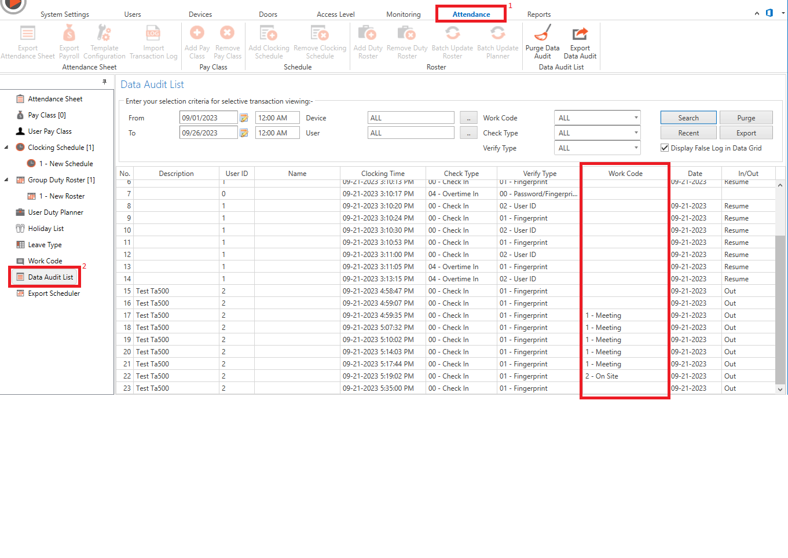This screenshot has width=788, height=558.
Task: Click the Batch Update Planner icon
Action: point(497,33)
